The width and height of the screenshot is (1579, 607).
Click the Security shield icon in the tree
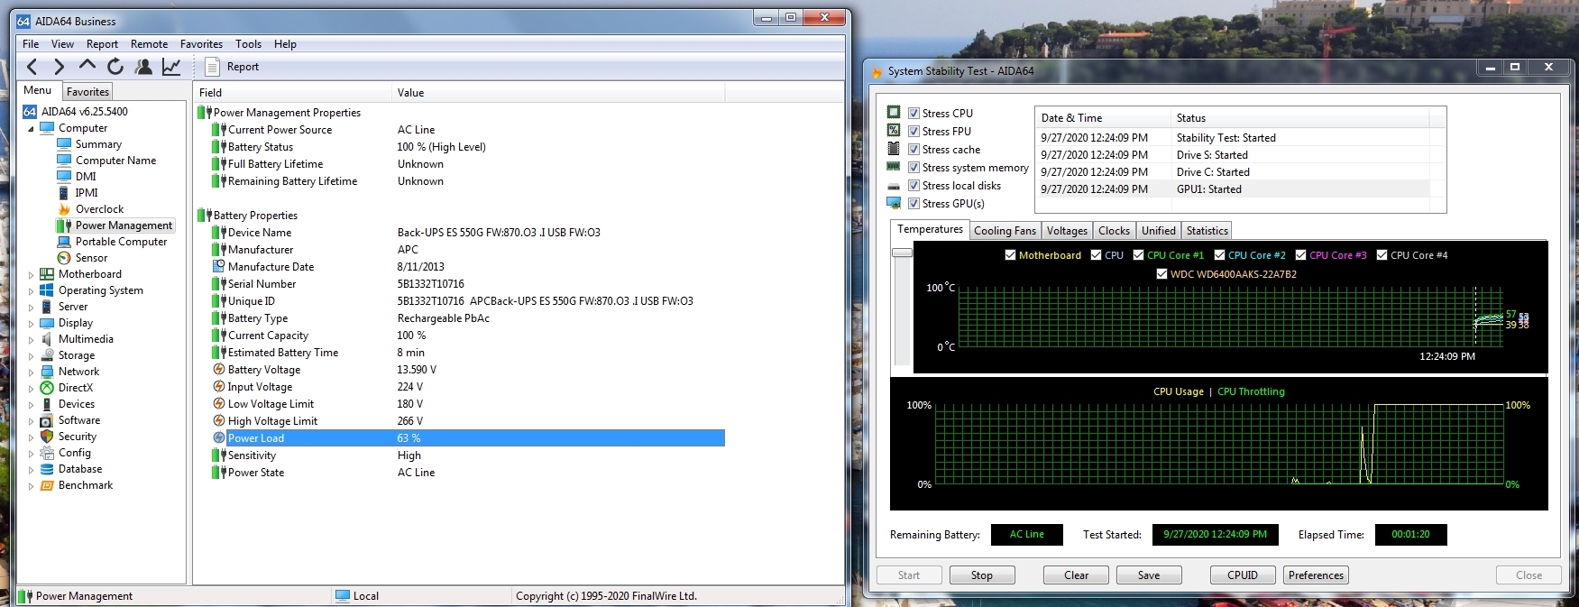(x=47, y=437)
